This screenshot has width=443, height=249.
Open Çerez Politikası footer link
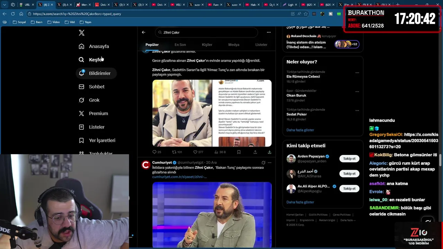[342, 215]
